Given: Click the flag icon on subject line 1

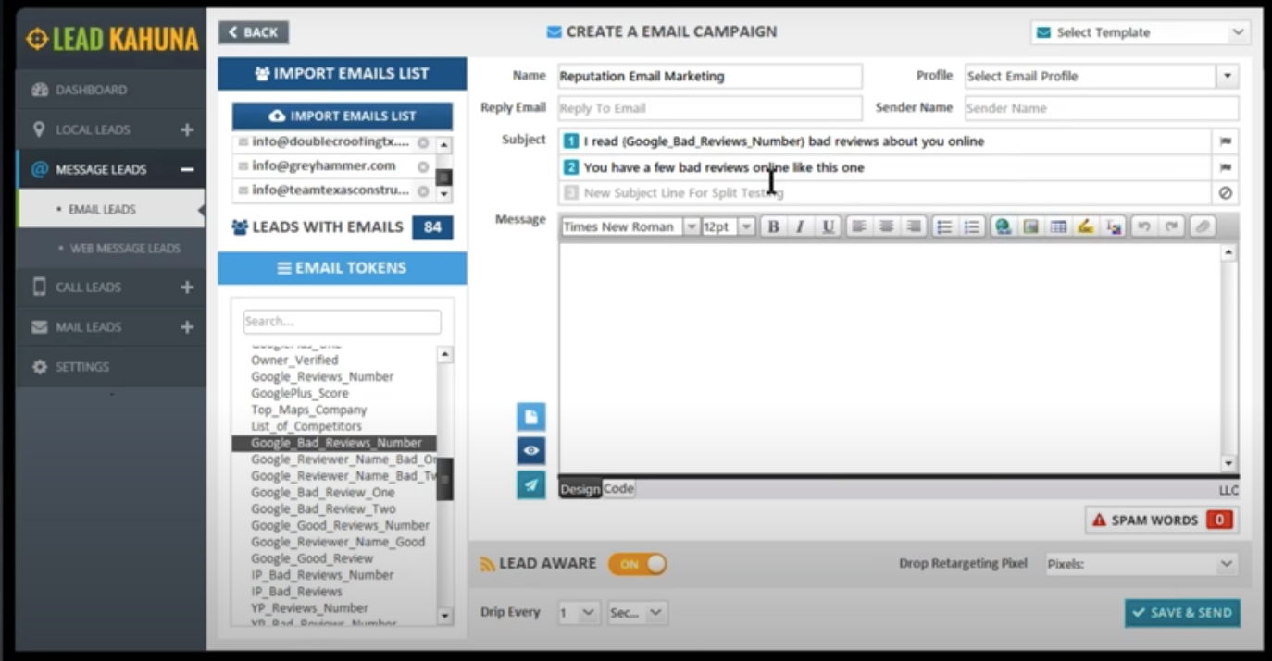Looking at the screenshot, I should (1226, 142).
